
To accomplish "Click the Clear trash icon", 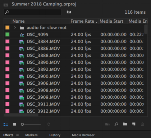I will [142, 124].
